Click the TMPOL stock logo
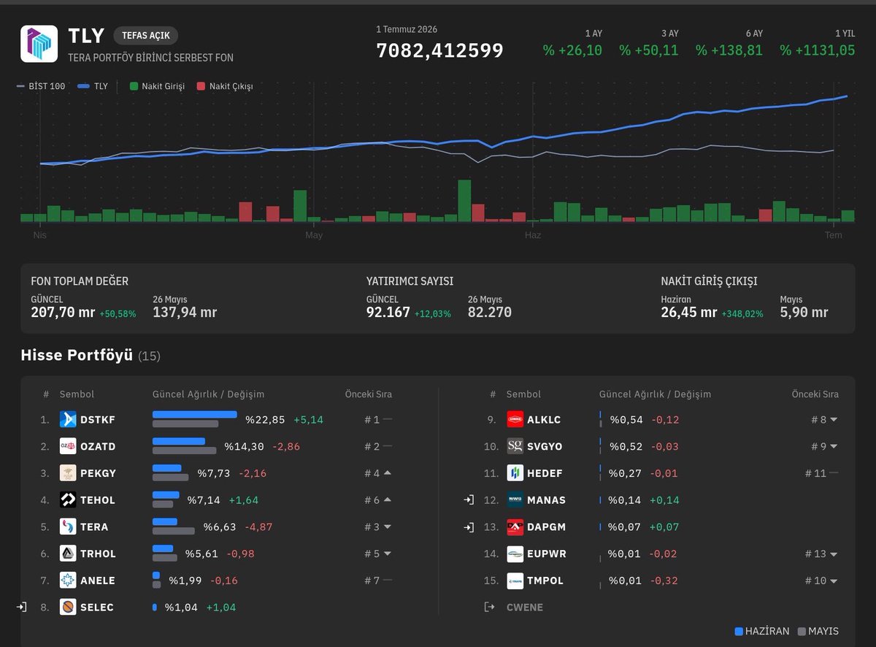 [x=515, y=581]
